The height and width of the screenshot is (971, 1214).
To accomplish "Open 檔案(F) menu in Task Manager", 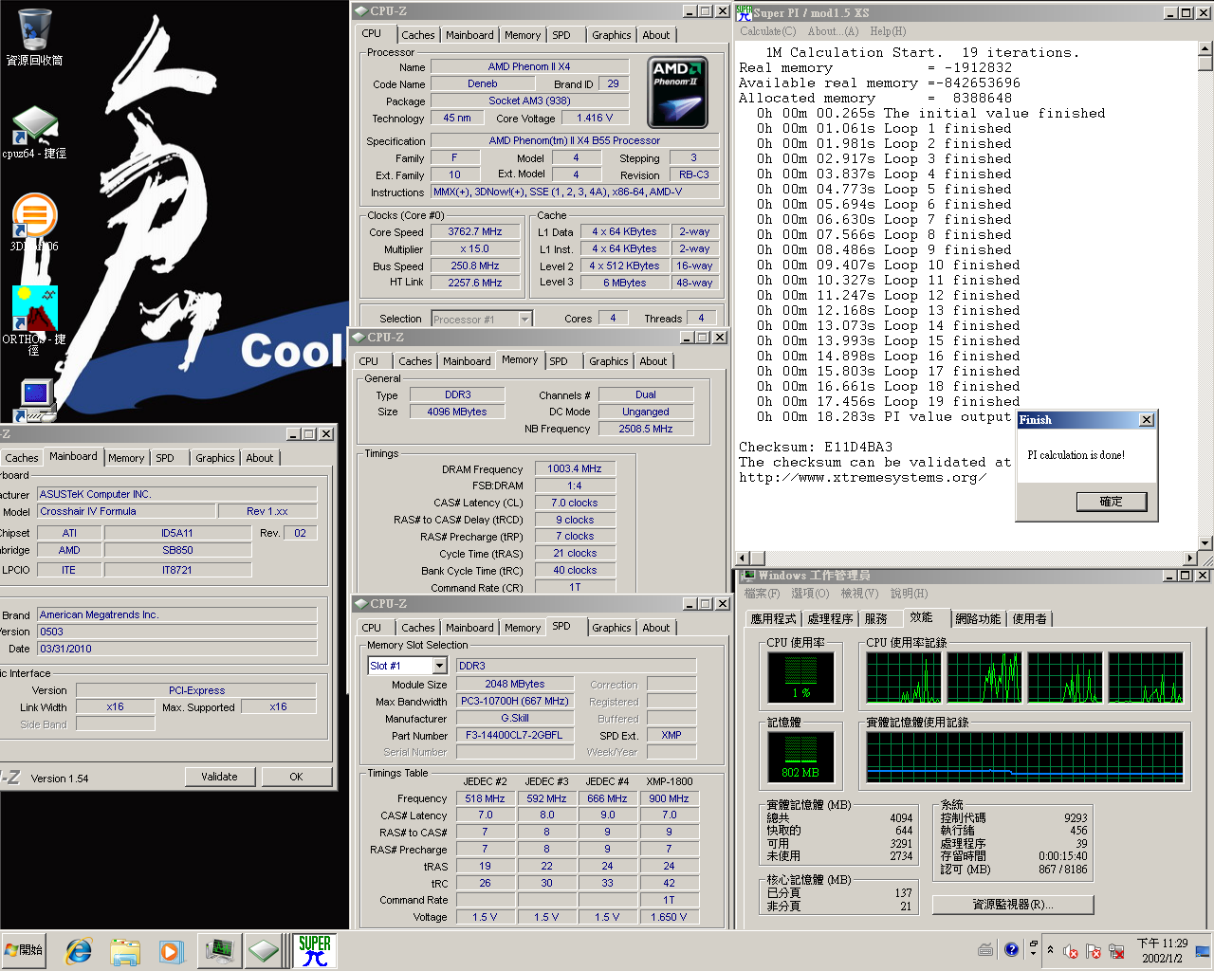I will (762, 594).
